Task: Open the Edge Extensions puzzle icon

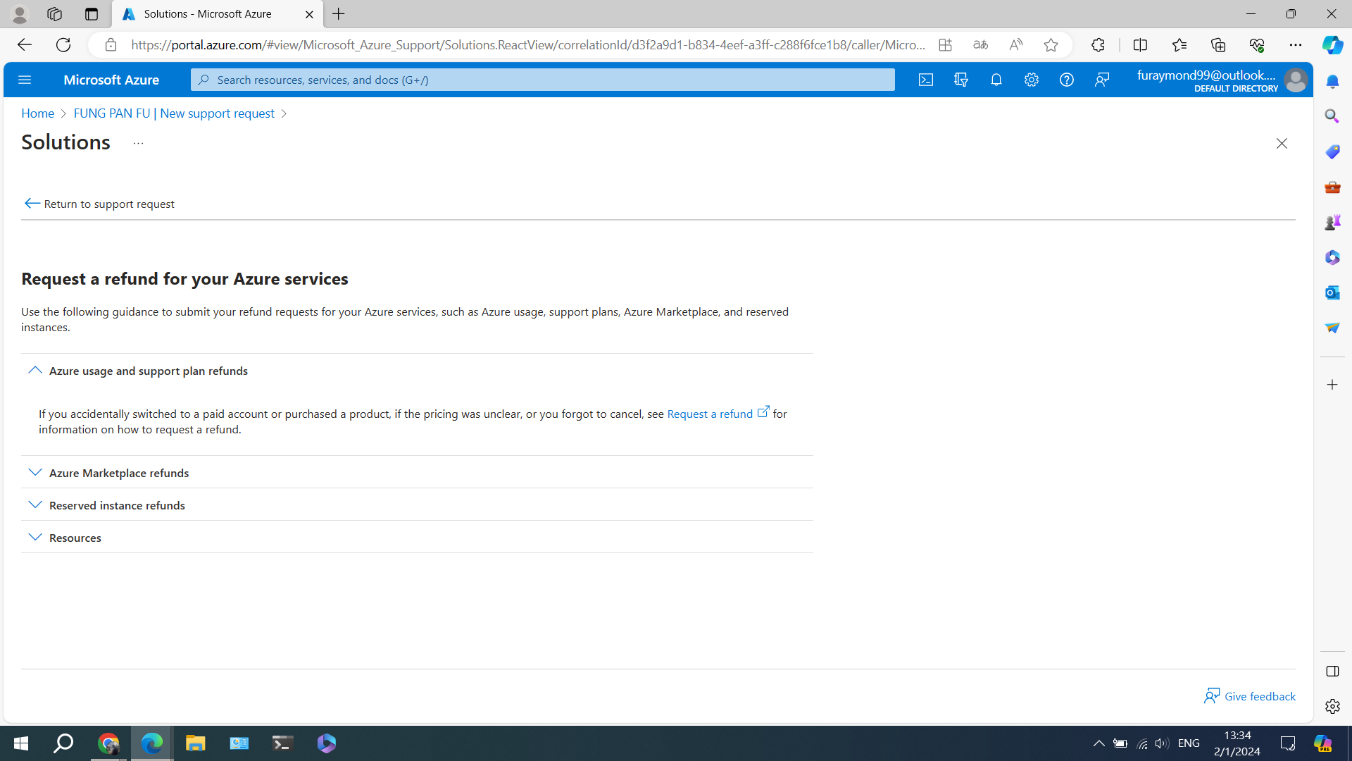Action: (1098, 45)
